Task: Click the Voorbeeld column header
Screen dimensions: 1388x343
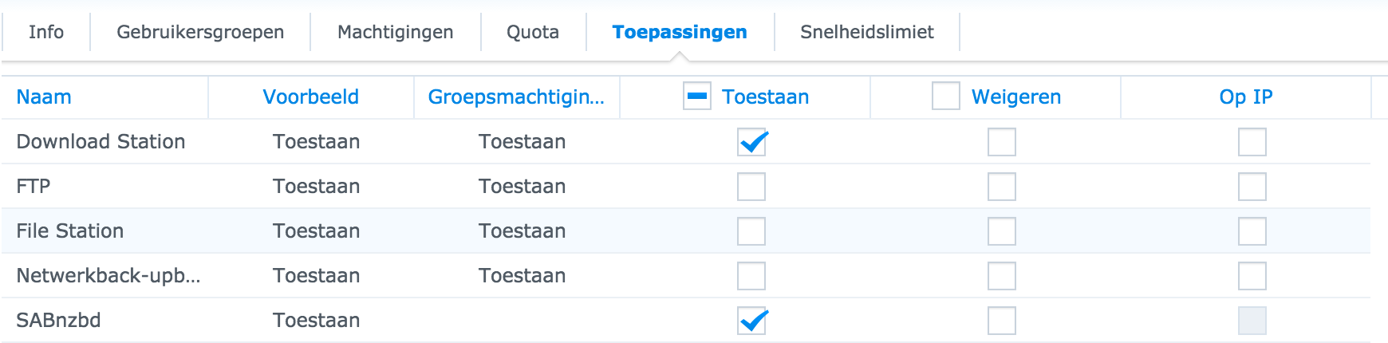Action: [311, 97]
